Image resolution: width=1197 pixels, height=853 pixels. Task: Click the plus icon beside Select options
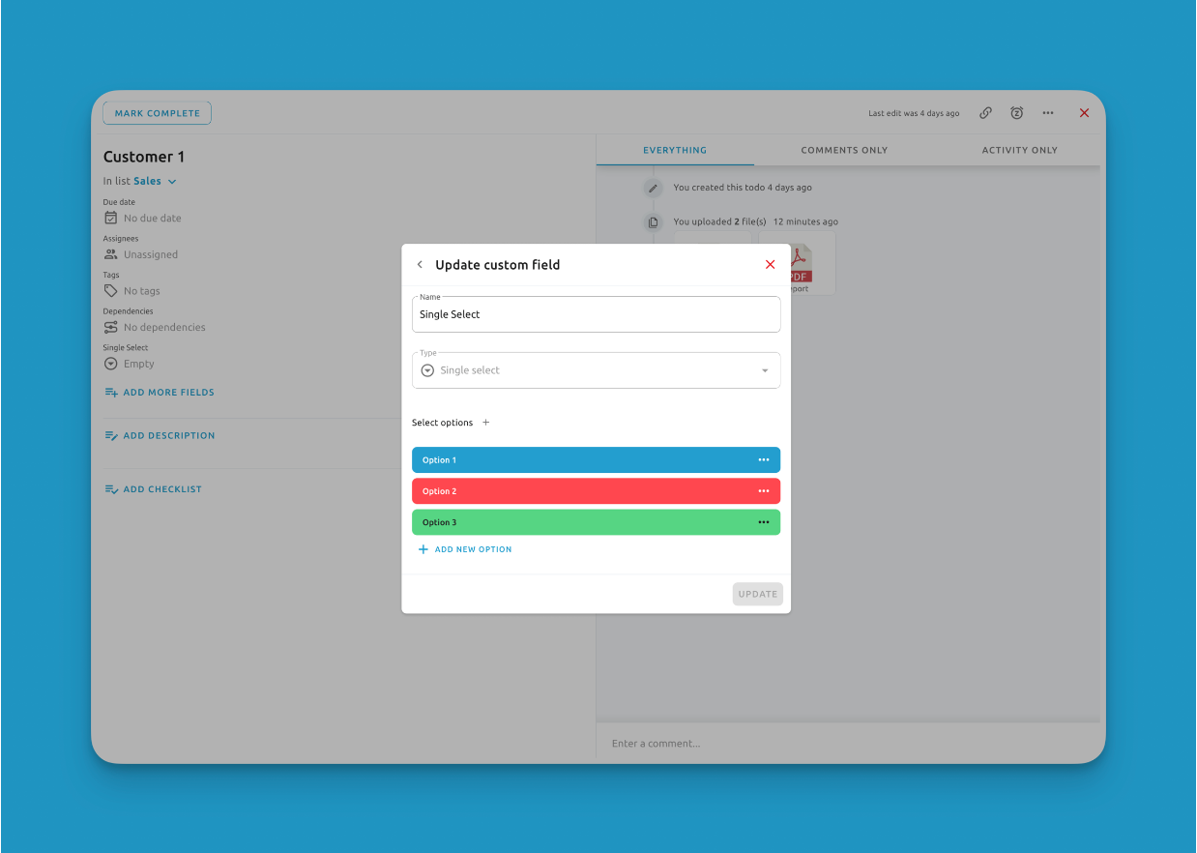(486, 423)
